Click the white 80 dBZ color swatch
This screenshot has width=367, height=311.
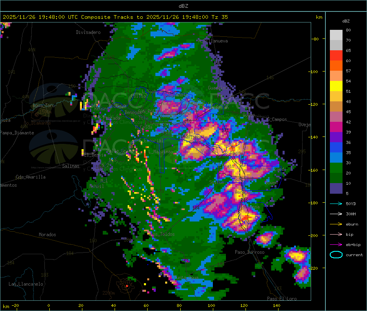click(336, 35)
